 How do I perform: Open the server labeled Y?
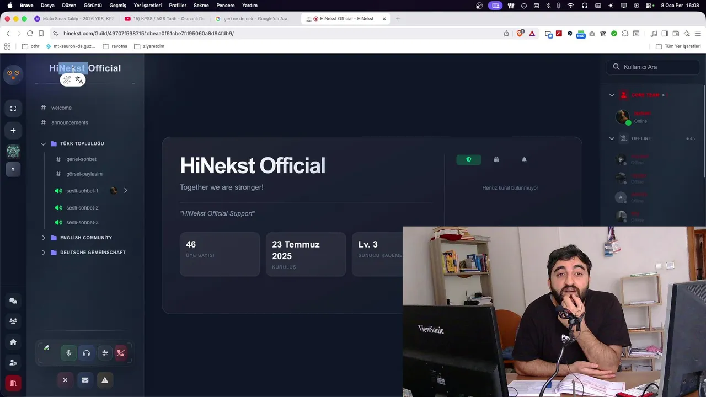click(13, 169)
